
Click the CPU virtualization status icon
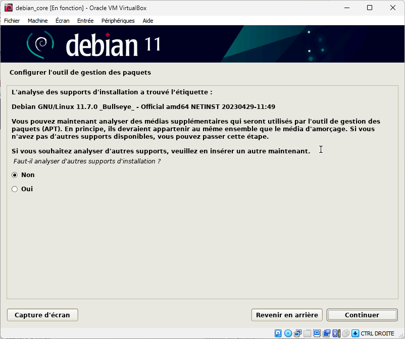336,333
